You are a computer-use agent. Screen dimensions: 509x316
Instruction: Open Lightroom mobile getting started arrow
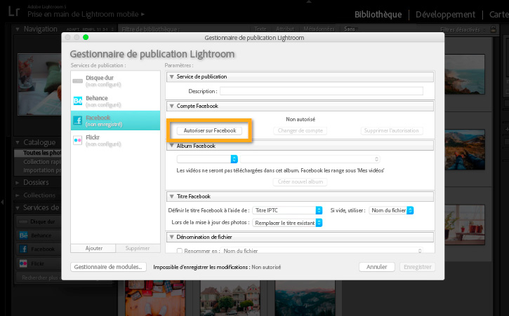[x=143, y=14]
